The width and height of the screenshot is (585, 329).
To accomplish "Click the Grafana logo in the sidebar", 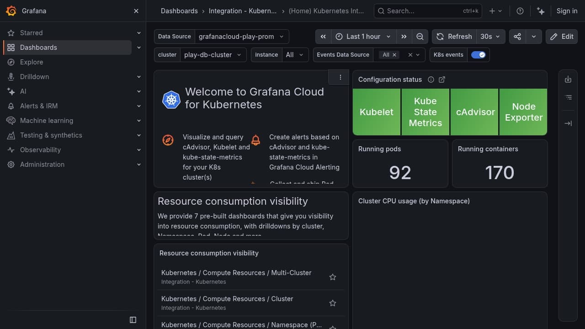I will click(11, 11).
